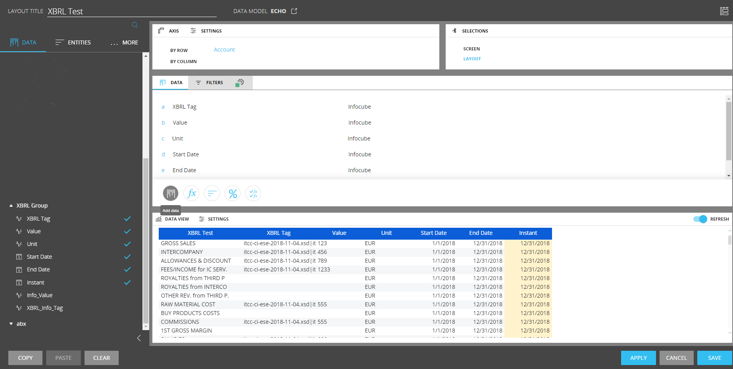Image resolution: width=733 pixels, height=369 pixels.
Task: Collapse the XBRL Group section
Action: (10, 205)
